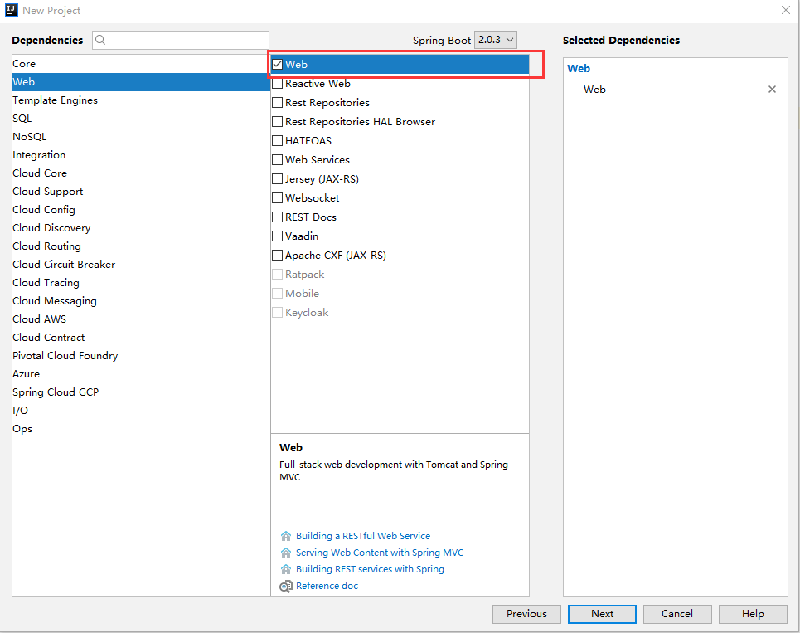The image size is (800, 633).
Task: Open the Spring Boot version dropdown
Action: point(496,40)
